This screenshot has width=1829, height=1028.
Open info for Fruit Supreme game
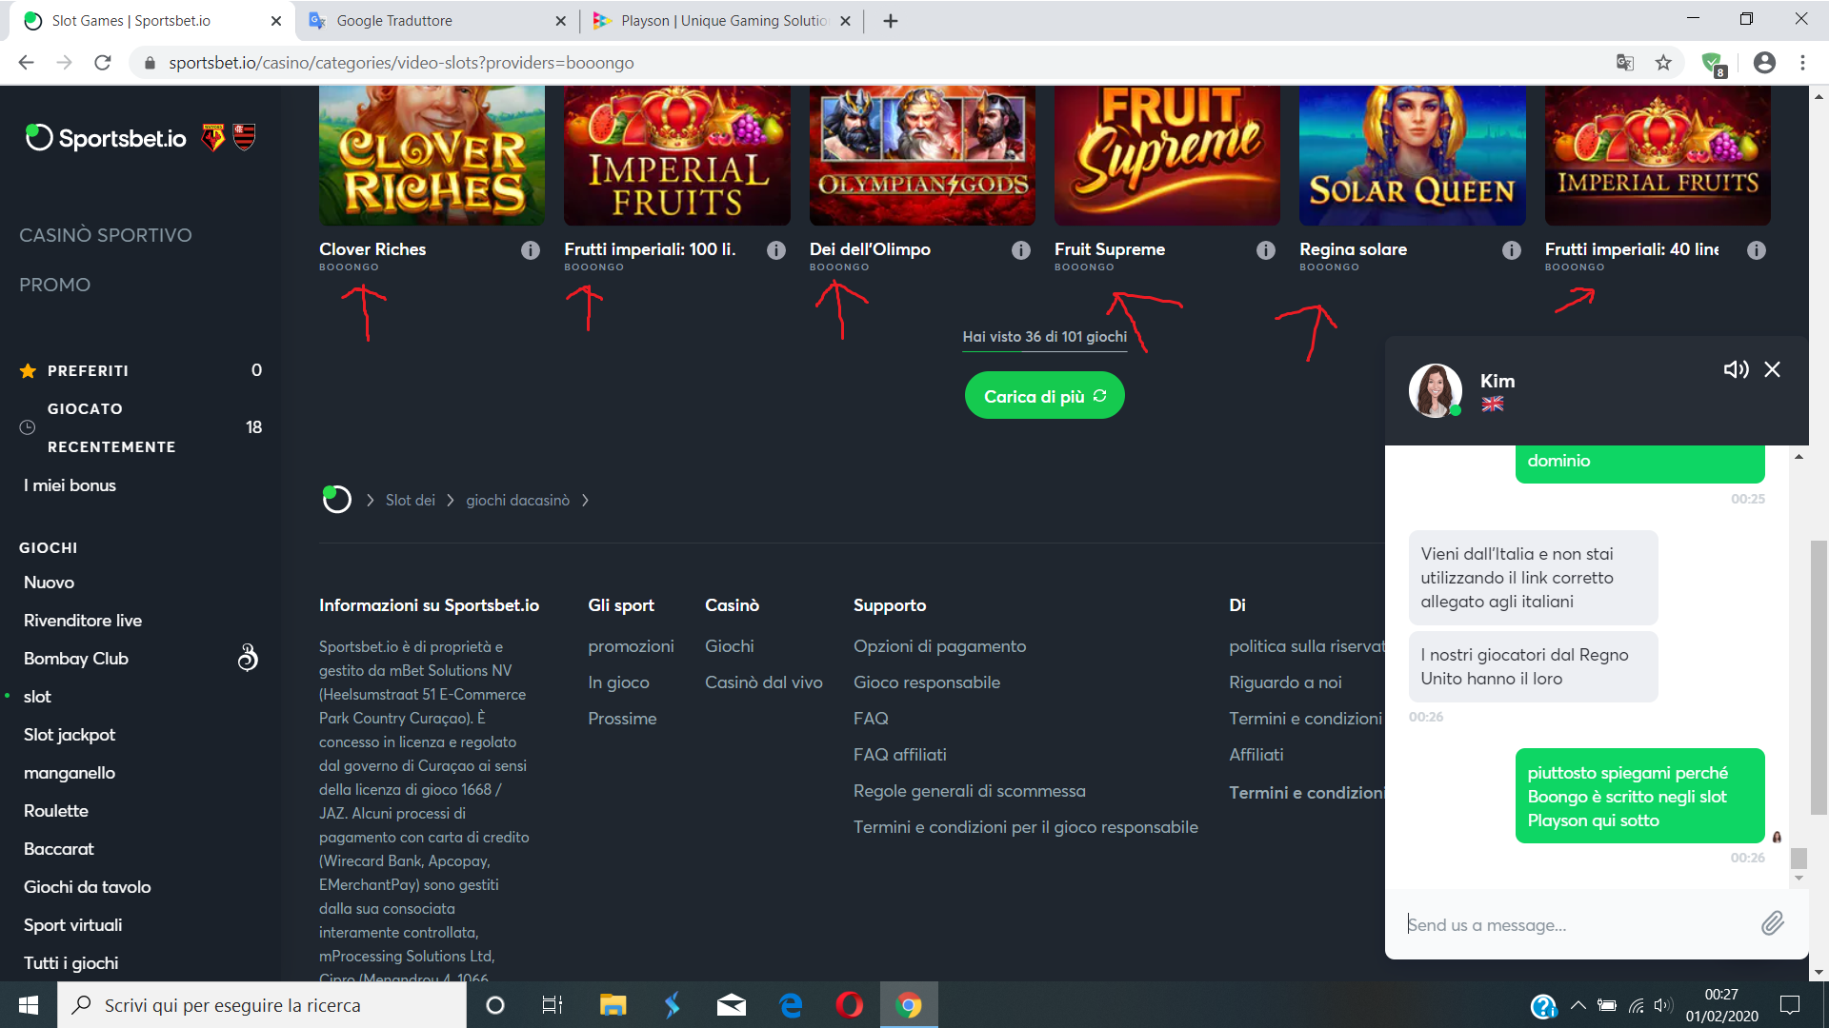1266,250
